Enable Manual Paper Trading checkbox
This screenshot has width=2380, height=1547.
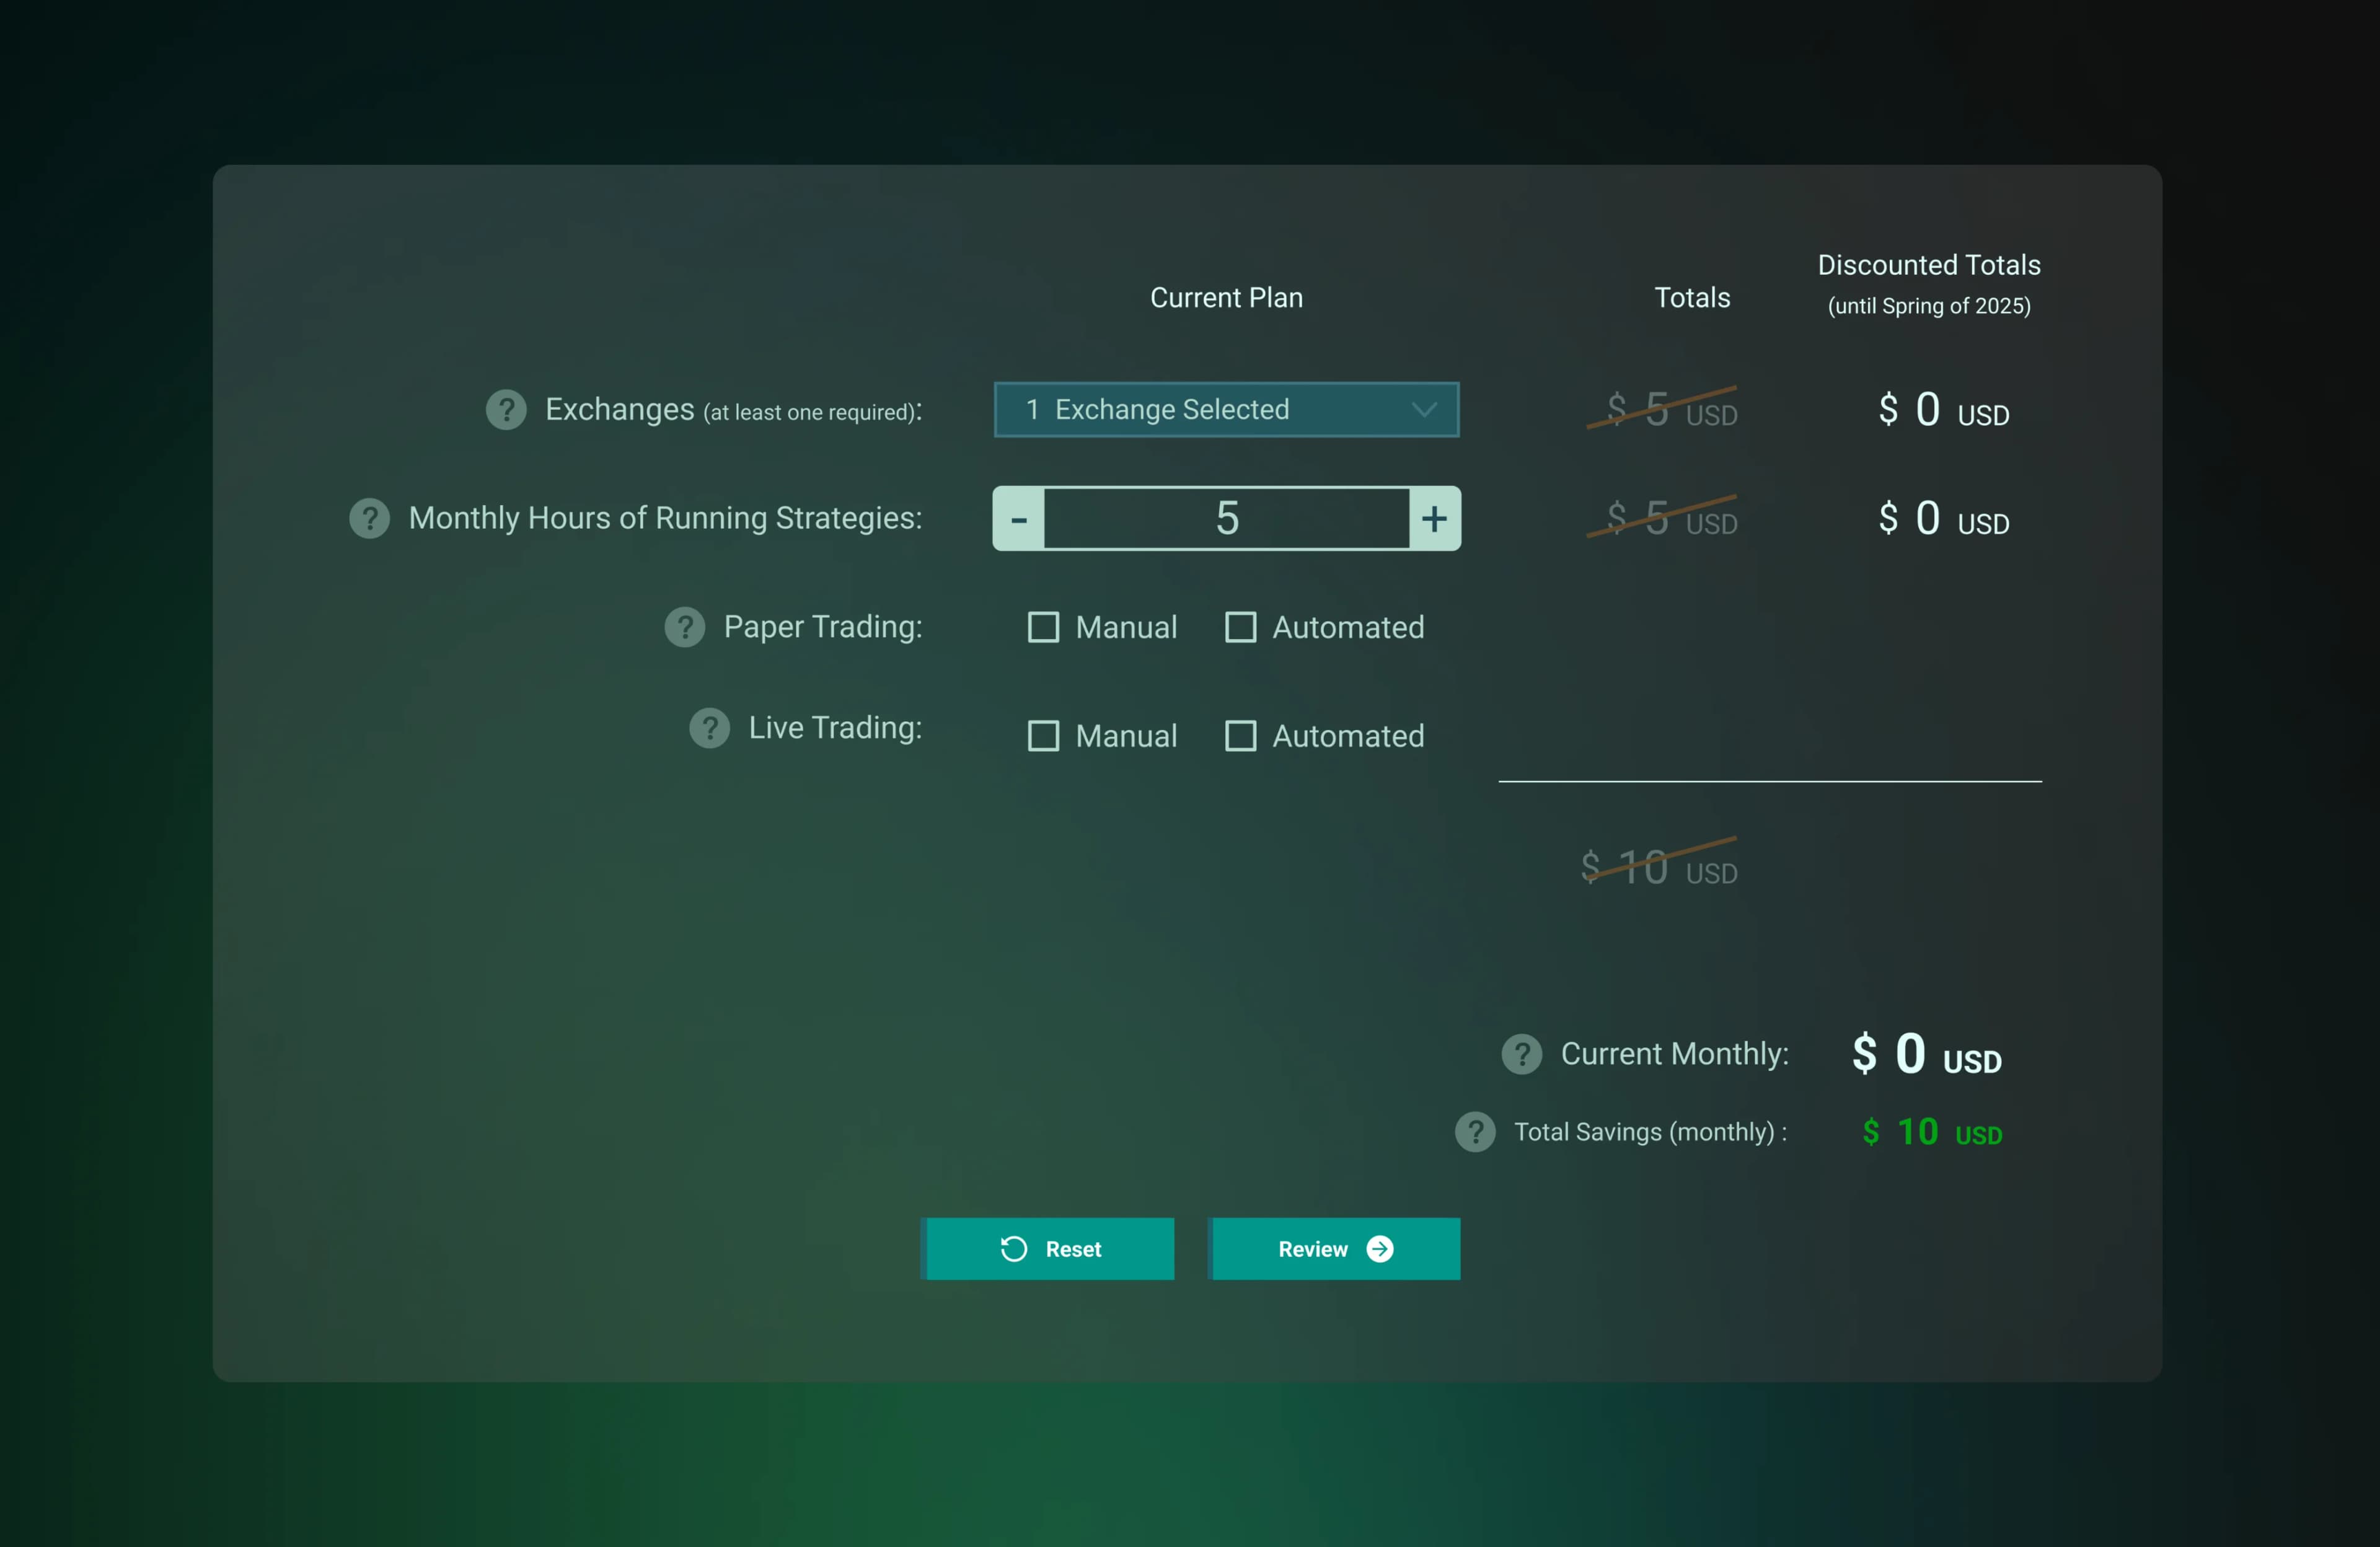point(1043,627)
